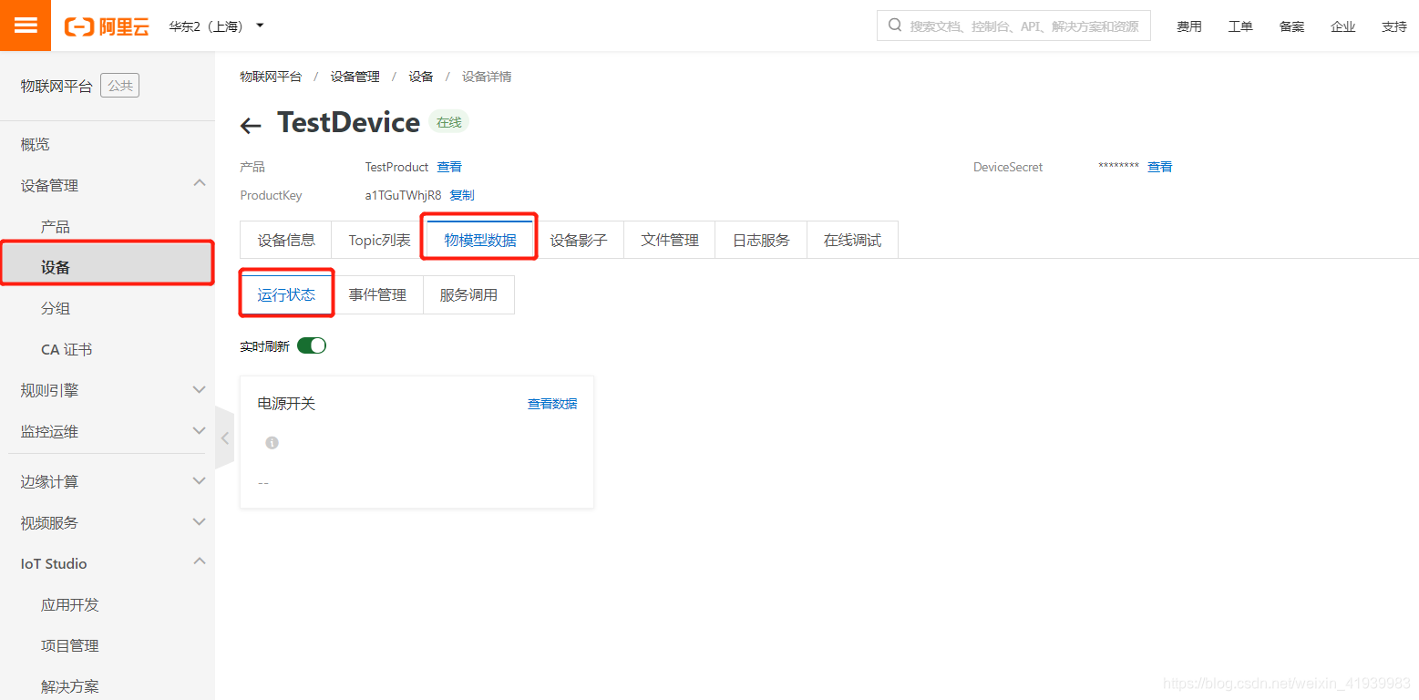
Task: Click 查看 to reveal the DeviceSecret
Action: point(1159,167)
